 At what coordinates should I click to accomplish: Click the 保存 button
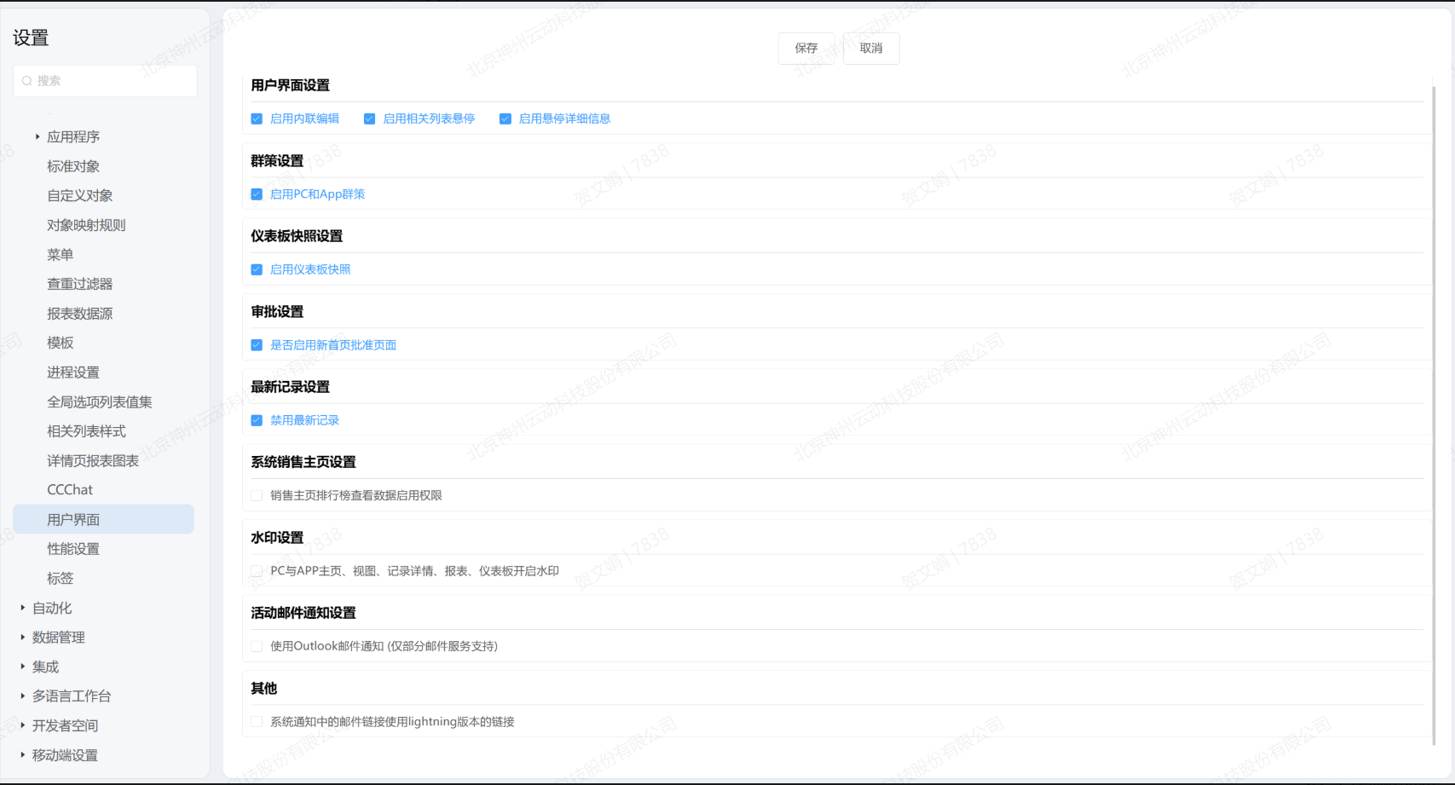pos(805,49)
